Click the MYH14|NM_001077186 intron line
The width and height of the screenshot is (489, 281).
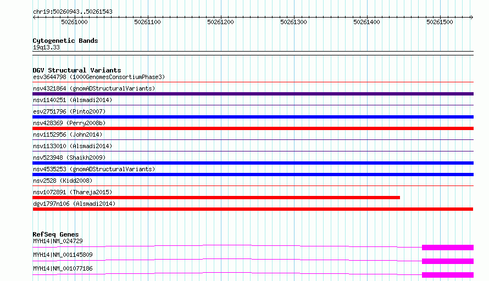[227, 273]
